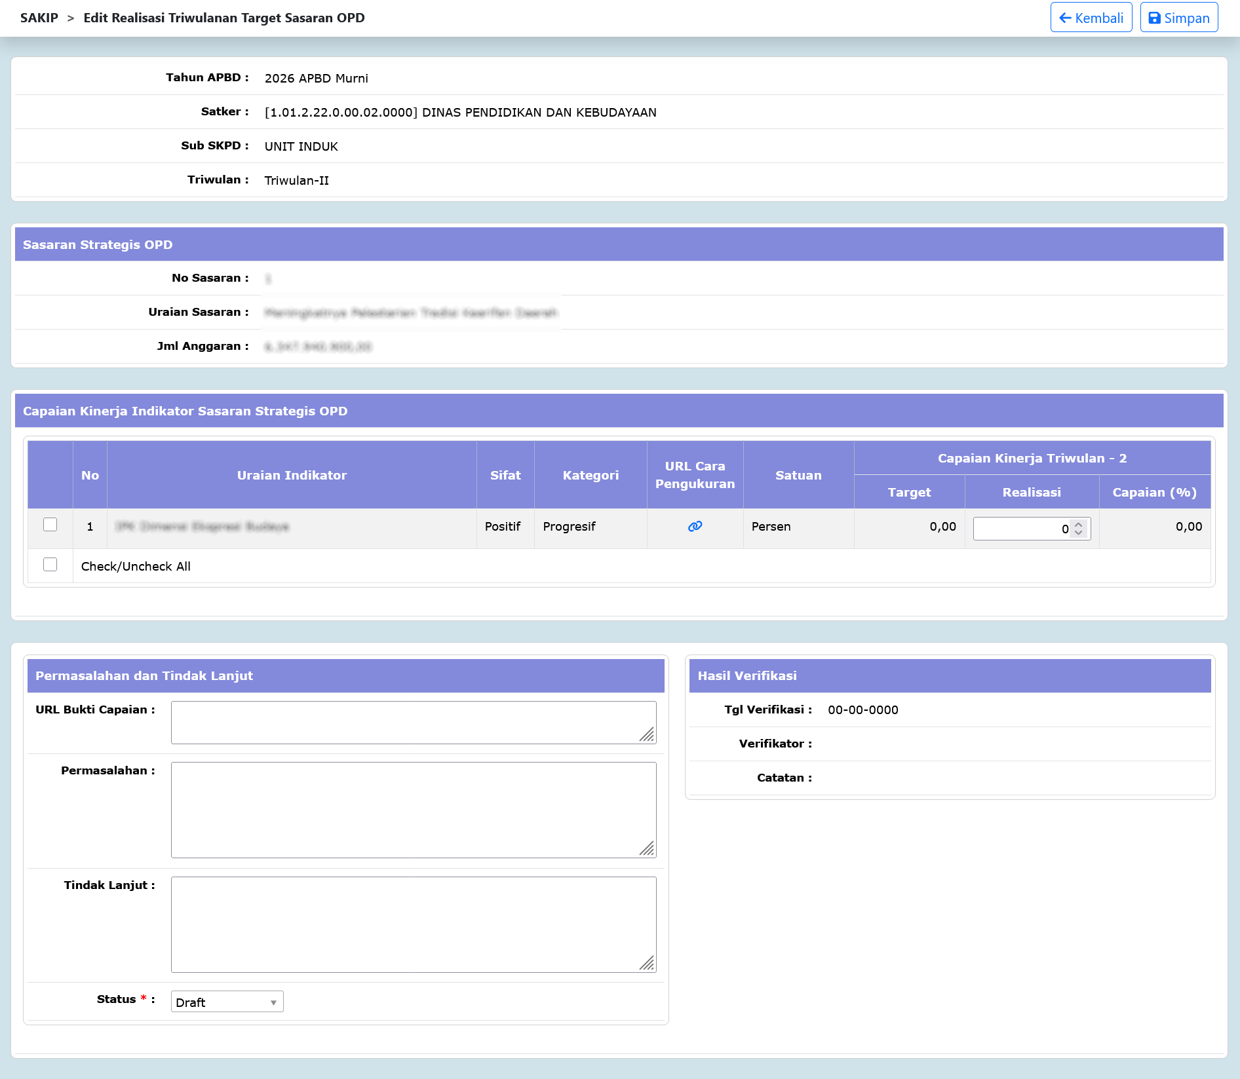The width and height of the screenshot is (1240, 1079).
Task: Click the Tgl Verifikasi date 00-00-0000
Action: pos(863,710)
